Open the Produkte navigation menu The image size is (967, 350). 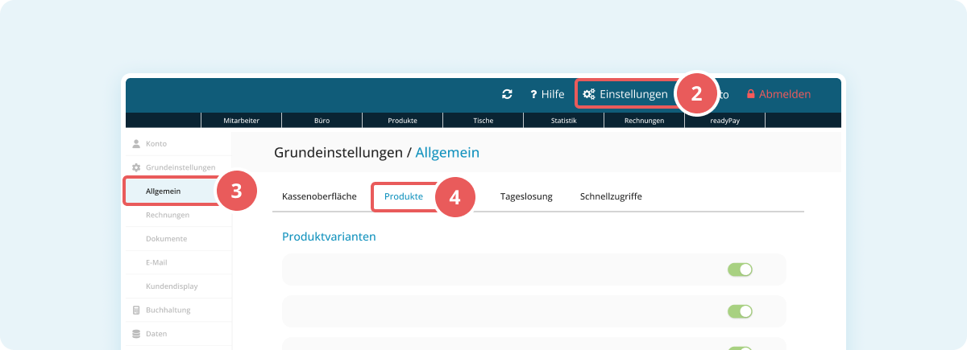[402, 120]
